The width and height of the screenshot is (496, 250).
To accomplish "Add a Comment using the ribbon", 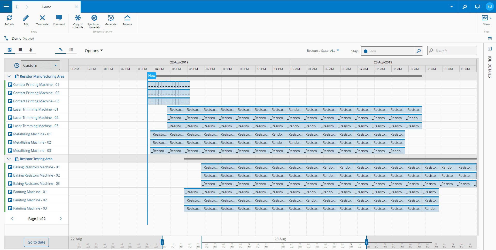I will pos(59,18).
